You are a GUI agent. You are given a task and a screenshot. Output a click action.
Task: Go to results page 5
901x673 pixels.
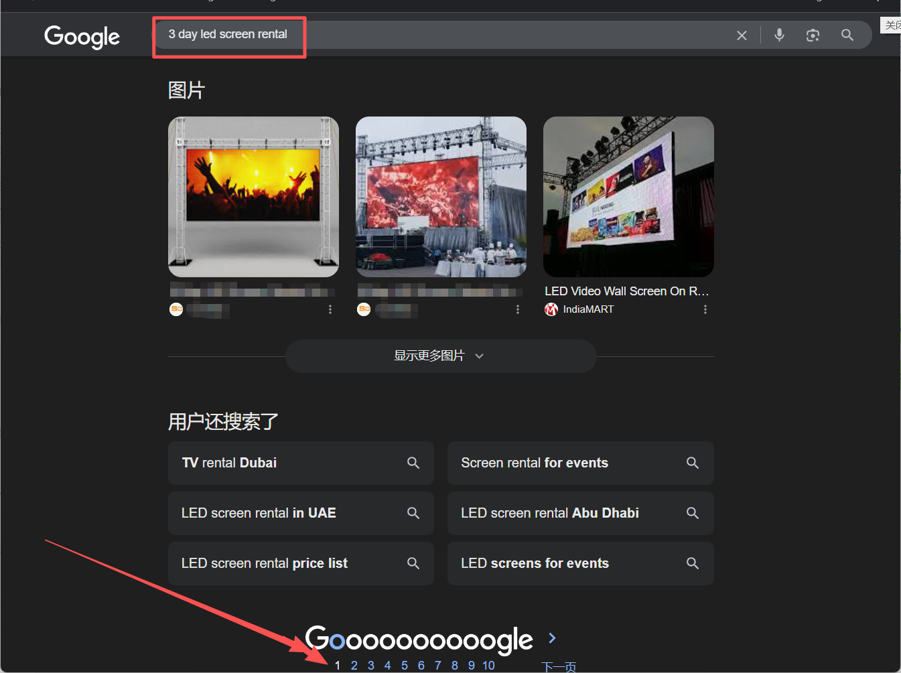point(405,666)
